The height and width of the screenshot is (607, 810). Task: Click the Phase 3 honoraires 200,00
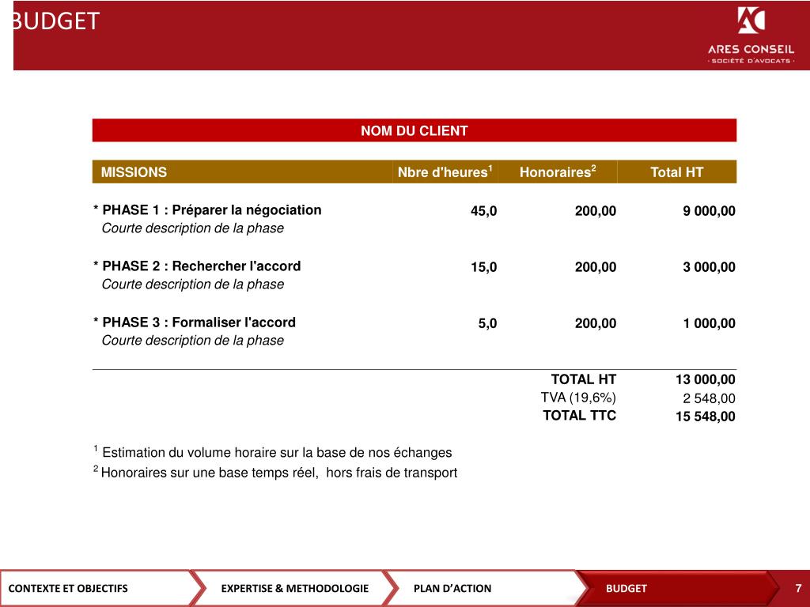tap(596, 323)
